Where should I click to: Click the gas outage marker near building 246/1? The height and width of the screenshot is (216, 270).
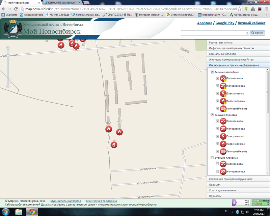tap(108, 129)
